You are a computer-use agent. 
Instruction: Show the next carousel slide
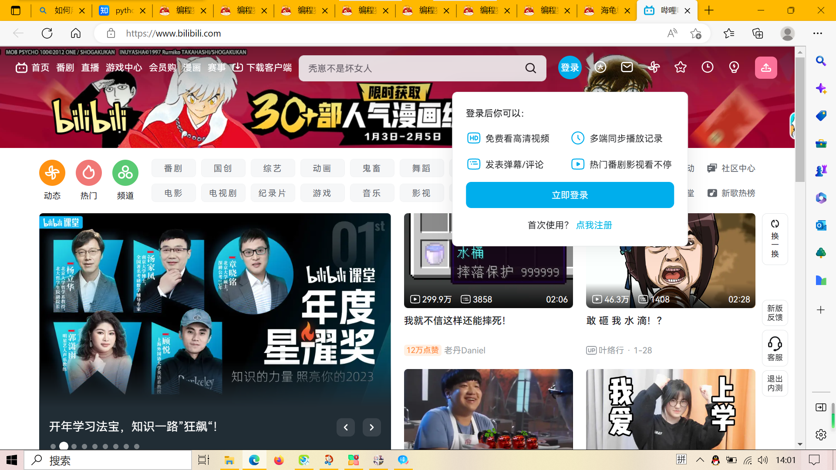372,427
